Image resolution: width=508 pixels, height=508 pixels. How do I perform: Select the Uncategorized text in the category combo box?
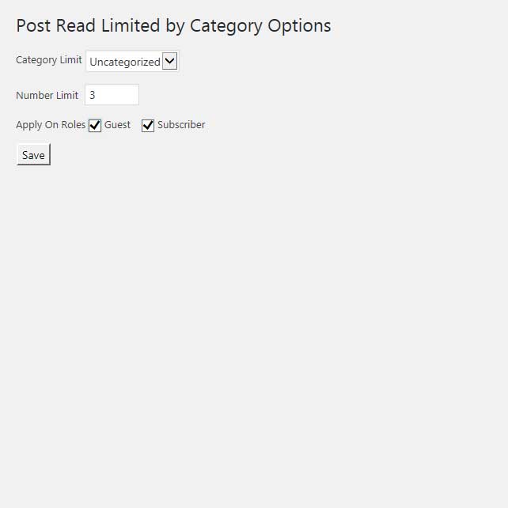pyautogui.click(x=125, y=62)
